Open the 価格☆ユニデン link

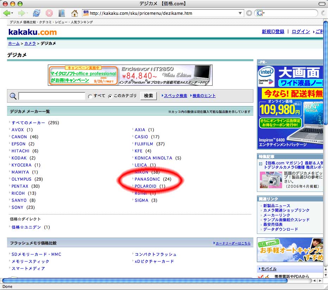click(x=26, y=227)
